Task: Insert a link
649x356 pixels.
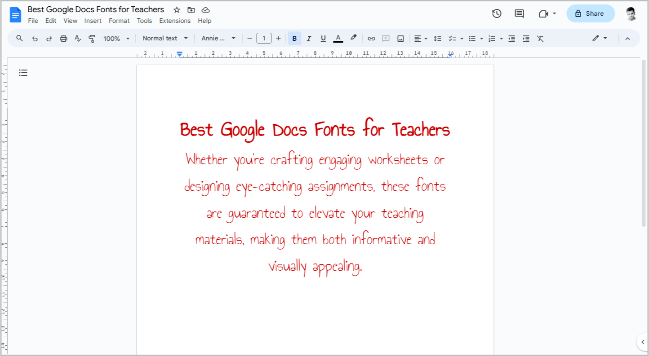Action: [x=371, y=38]
